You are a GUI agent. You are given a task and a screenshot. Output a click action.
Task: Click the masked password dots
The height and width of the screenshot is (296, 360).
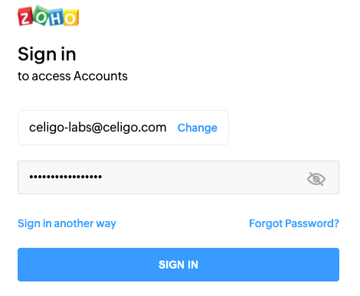click(65, 177)
